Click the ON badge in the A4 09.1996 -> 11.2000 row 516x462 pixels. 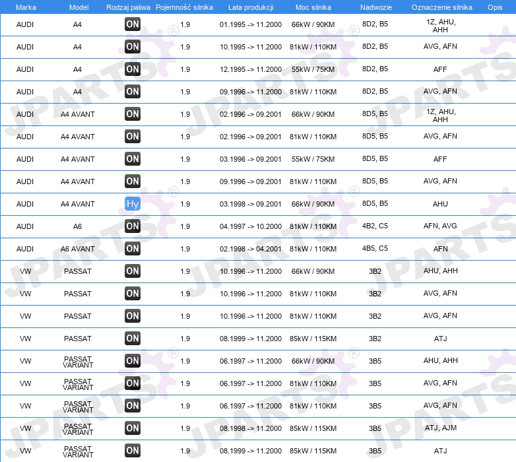[x=133, y=91]
